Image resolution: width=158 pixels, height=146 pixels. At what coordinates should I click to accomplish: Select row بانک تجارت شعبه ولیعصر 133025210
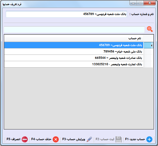[x=74, y=64]
